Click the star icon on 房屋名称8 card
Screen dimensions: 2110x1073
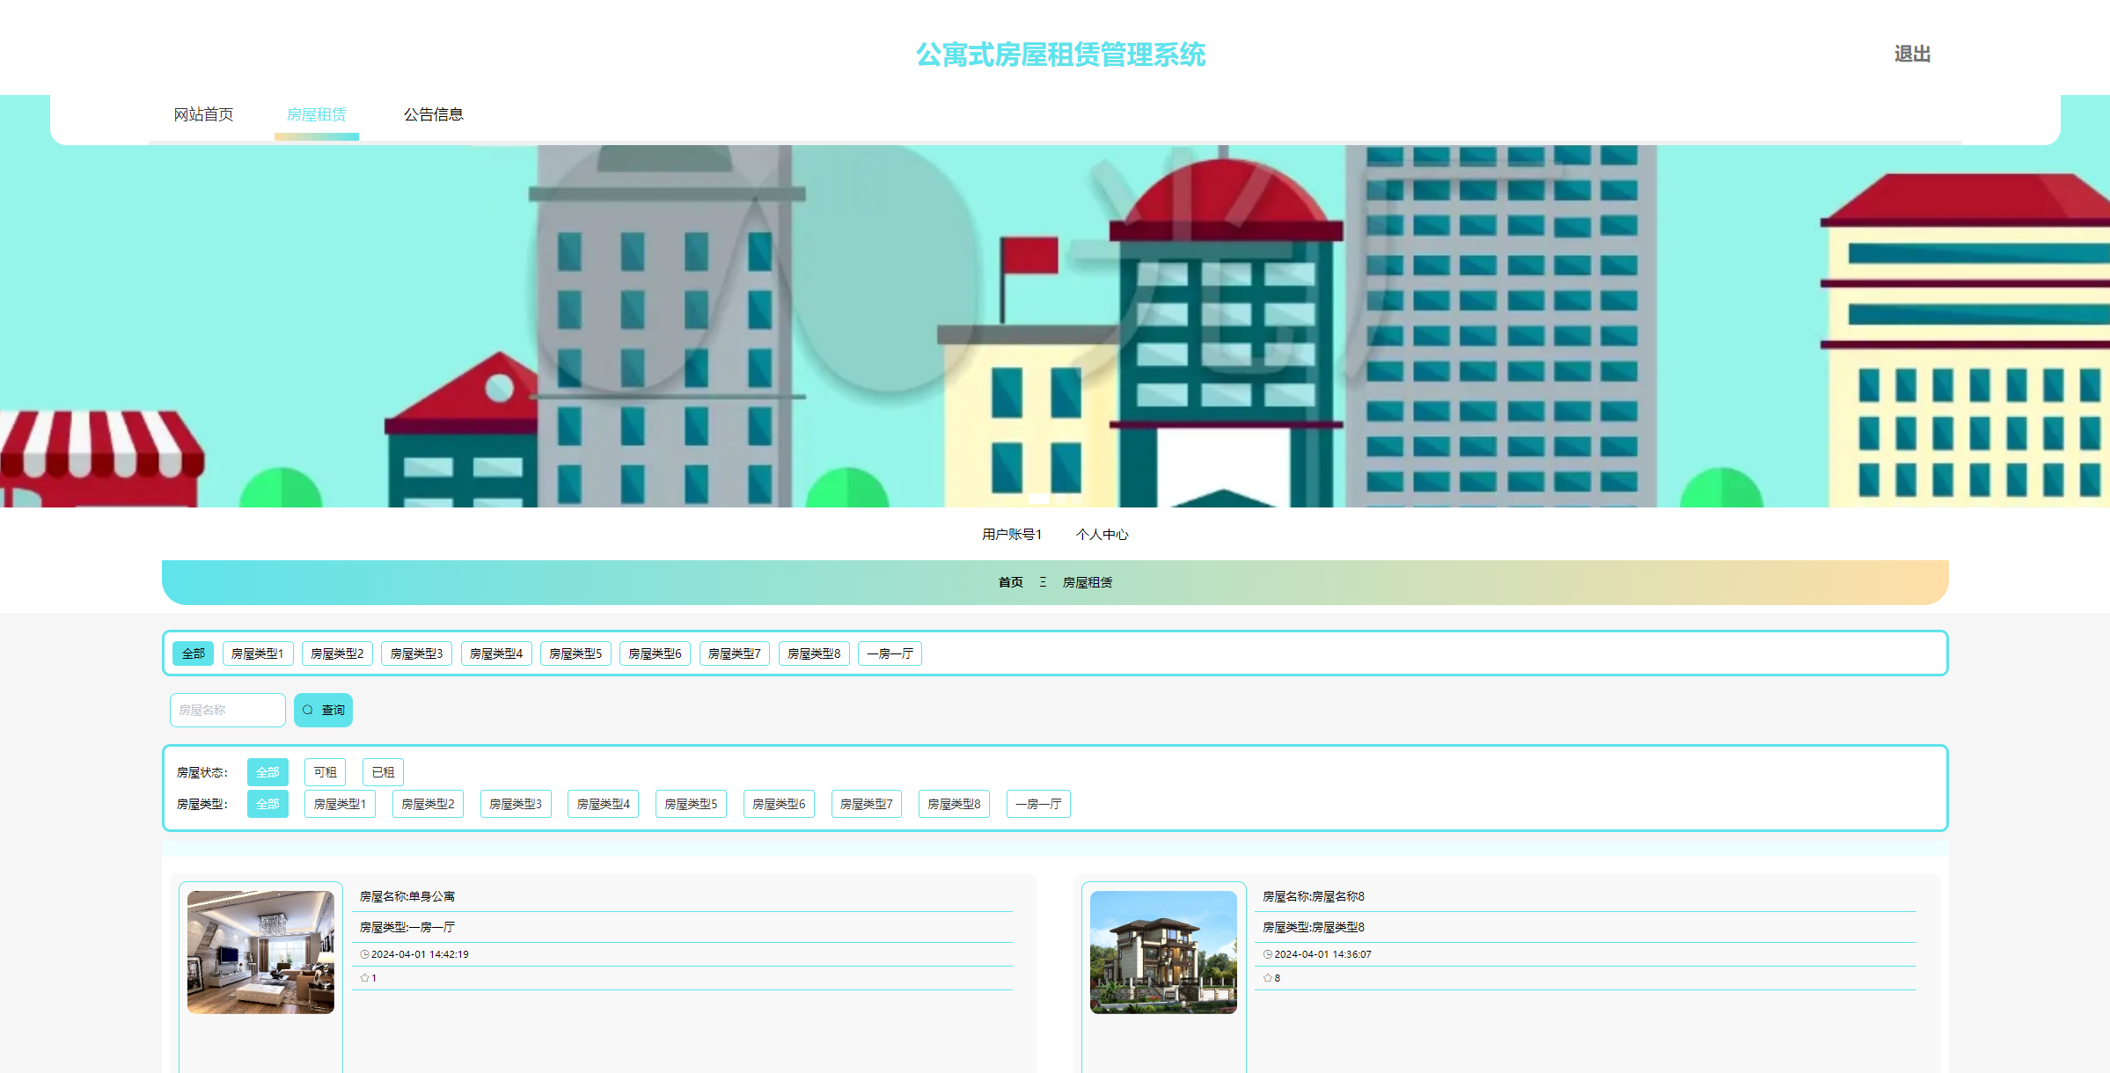coord(1266,977)
